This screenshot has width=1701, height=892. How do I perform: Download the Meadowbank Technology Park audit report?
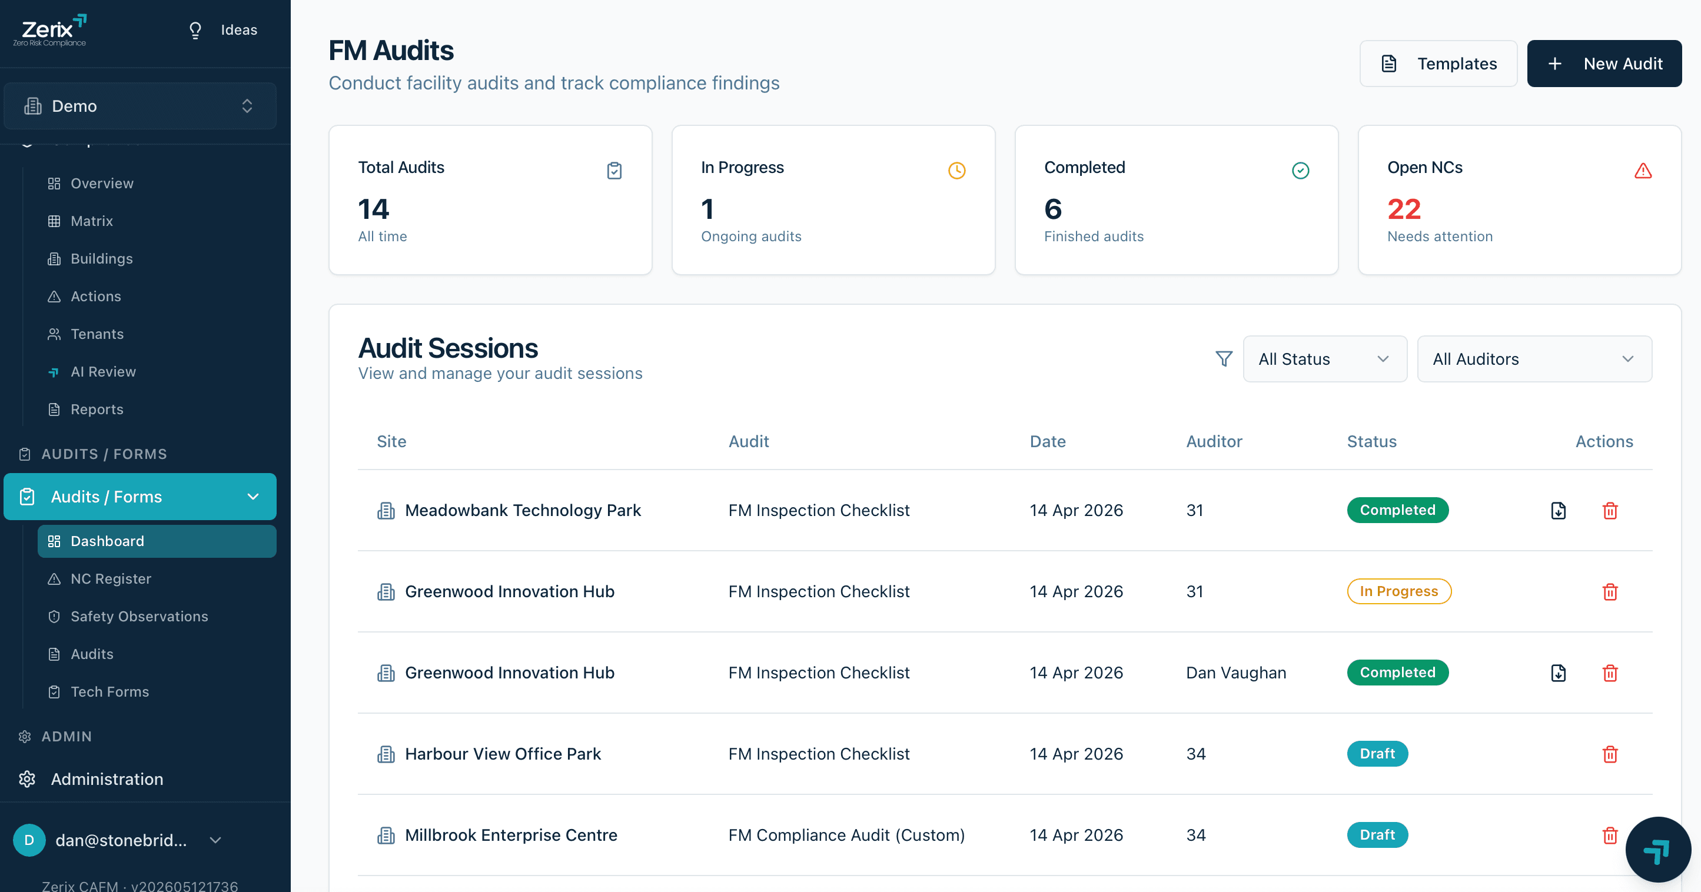(1559, 510)
